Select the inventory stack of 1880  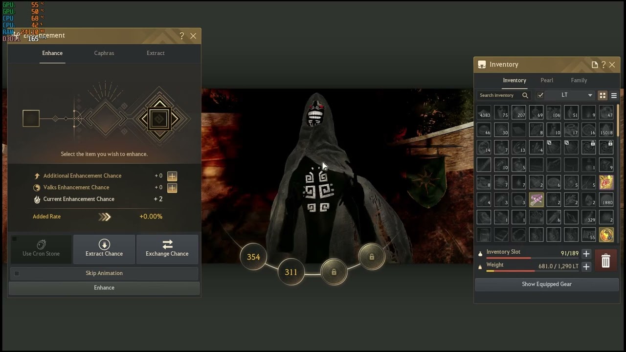pos(606,199)
